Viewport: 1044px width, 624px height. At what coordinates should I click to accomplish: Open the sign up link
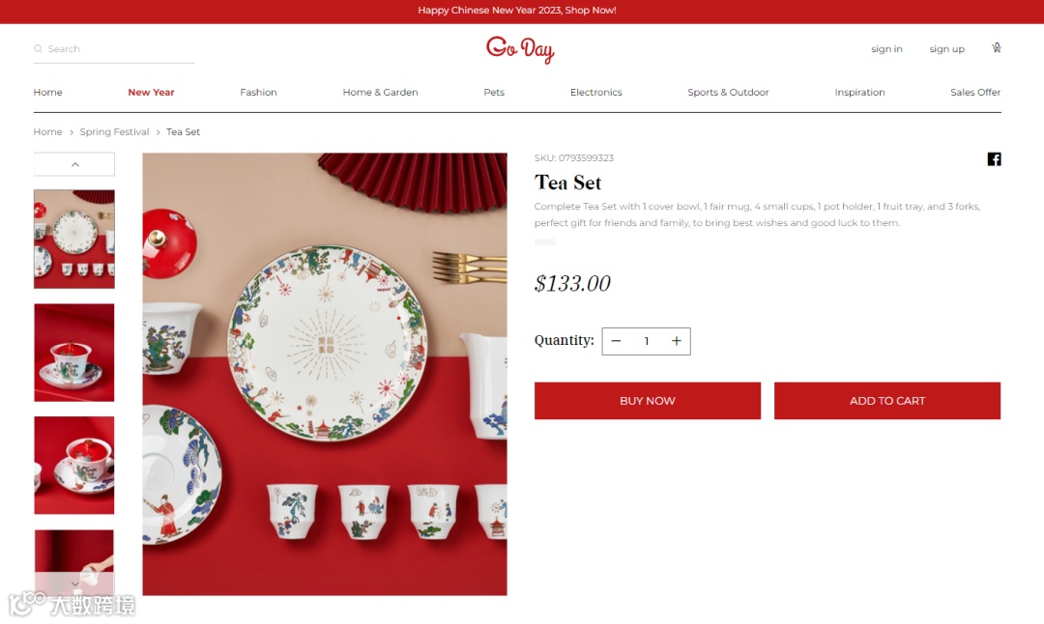click(946, 49)
